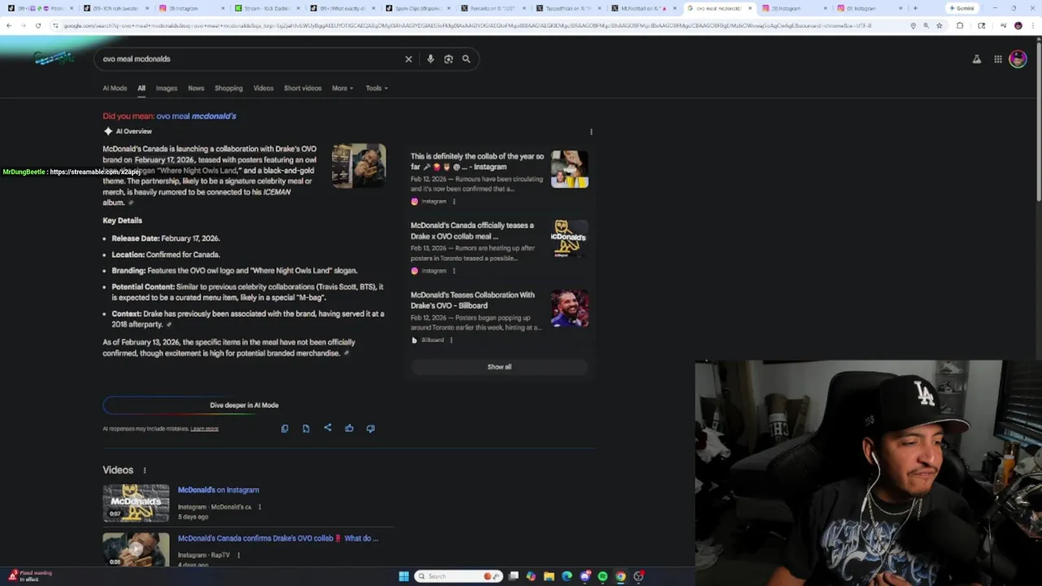Open the Videos section three-dot menu

click(145, 470)
